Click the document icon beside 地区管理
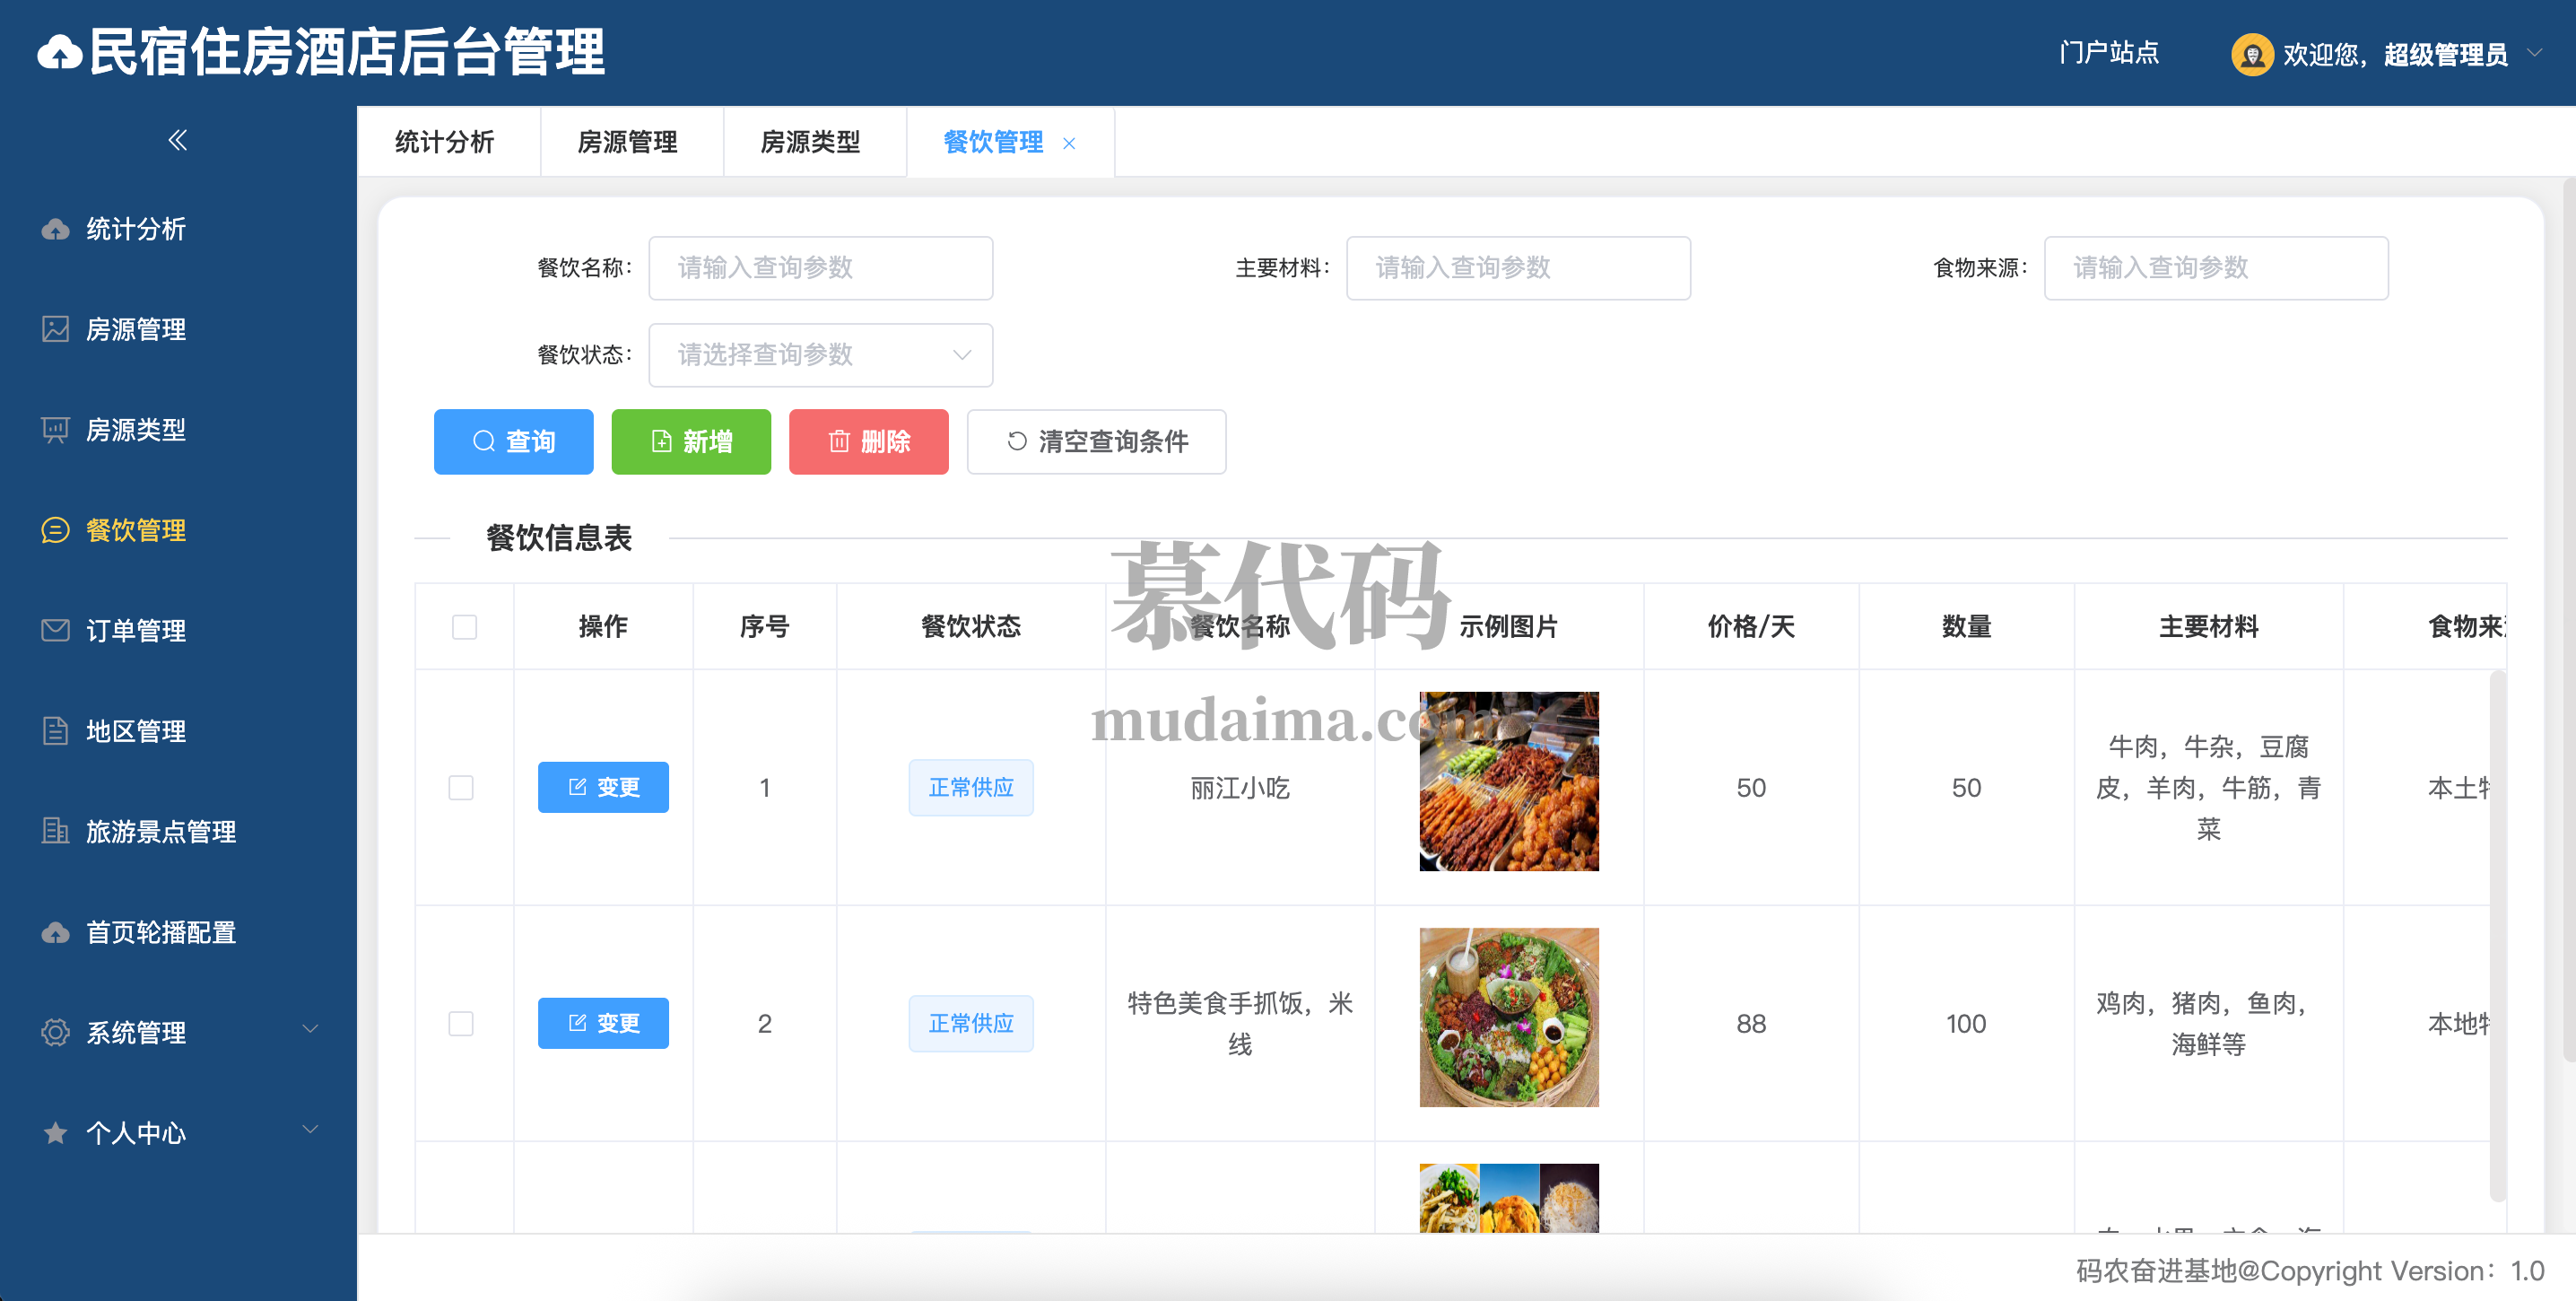2576x1301 pixels. [55, 731]
